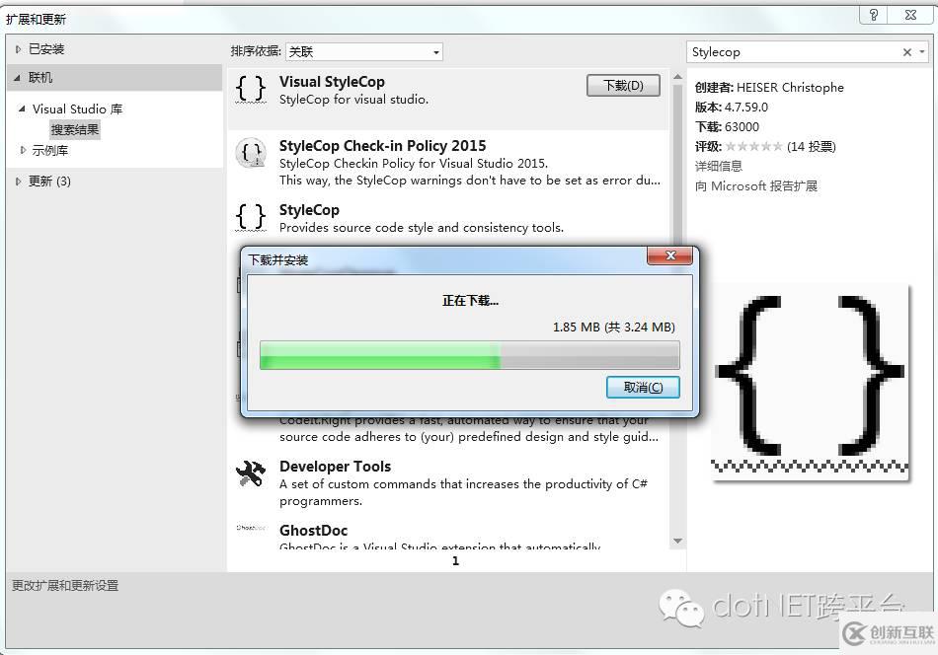Screen dimensions: 938x655
Task: Click the 创建者: HEISER Christophe text
Action: pos(769,87)
